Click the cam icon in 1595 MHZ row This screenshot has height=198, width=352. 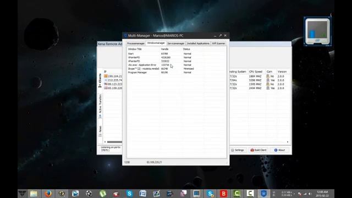tap(268, 84)
